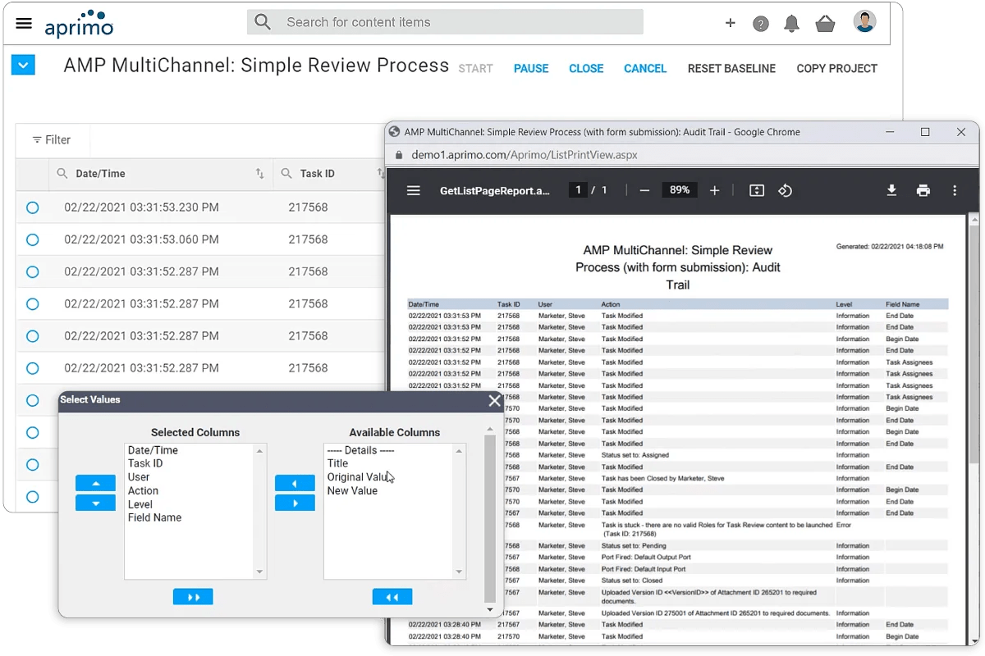This screenshot has width=985, height=656.
Task: Open the help question mark icon
Action: 761,24
